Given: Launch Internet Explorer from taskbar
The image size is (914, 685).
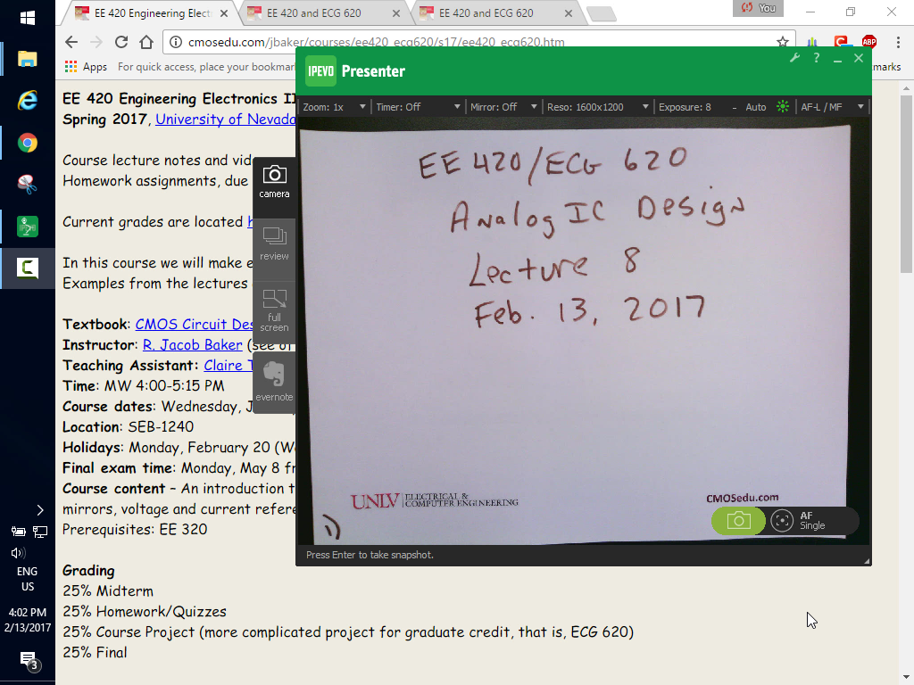Looking at the screenshot, I should point(28,101).
